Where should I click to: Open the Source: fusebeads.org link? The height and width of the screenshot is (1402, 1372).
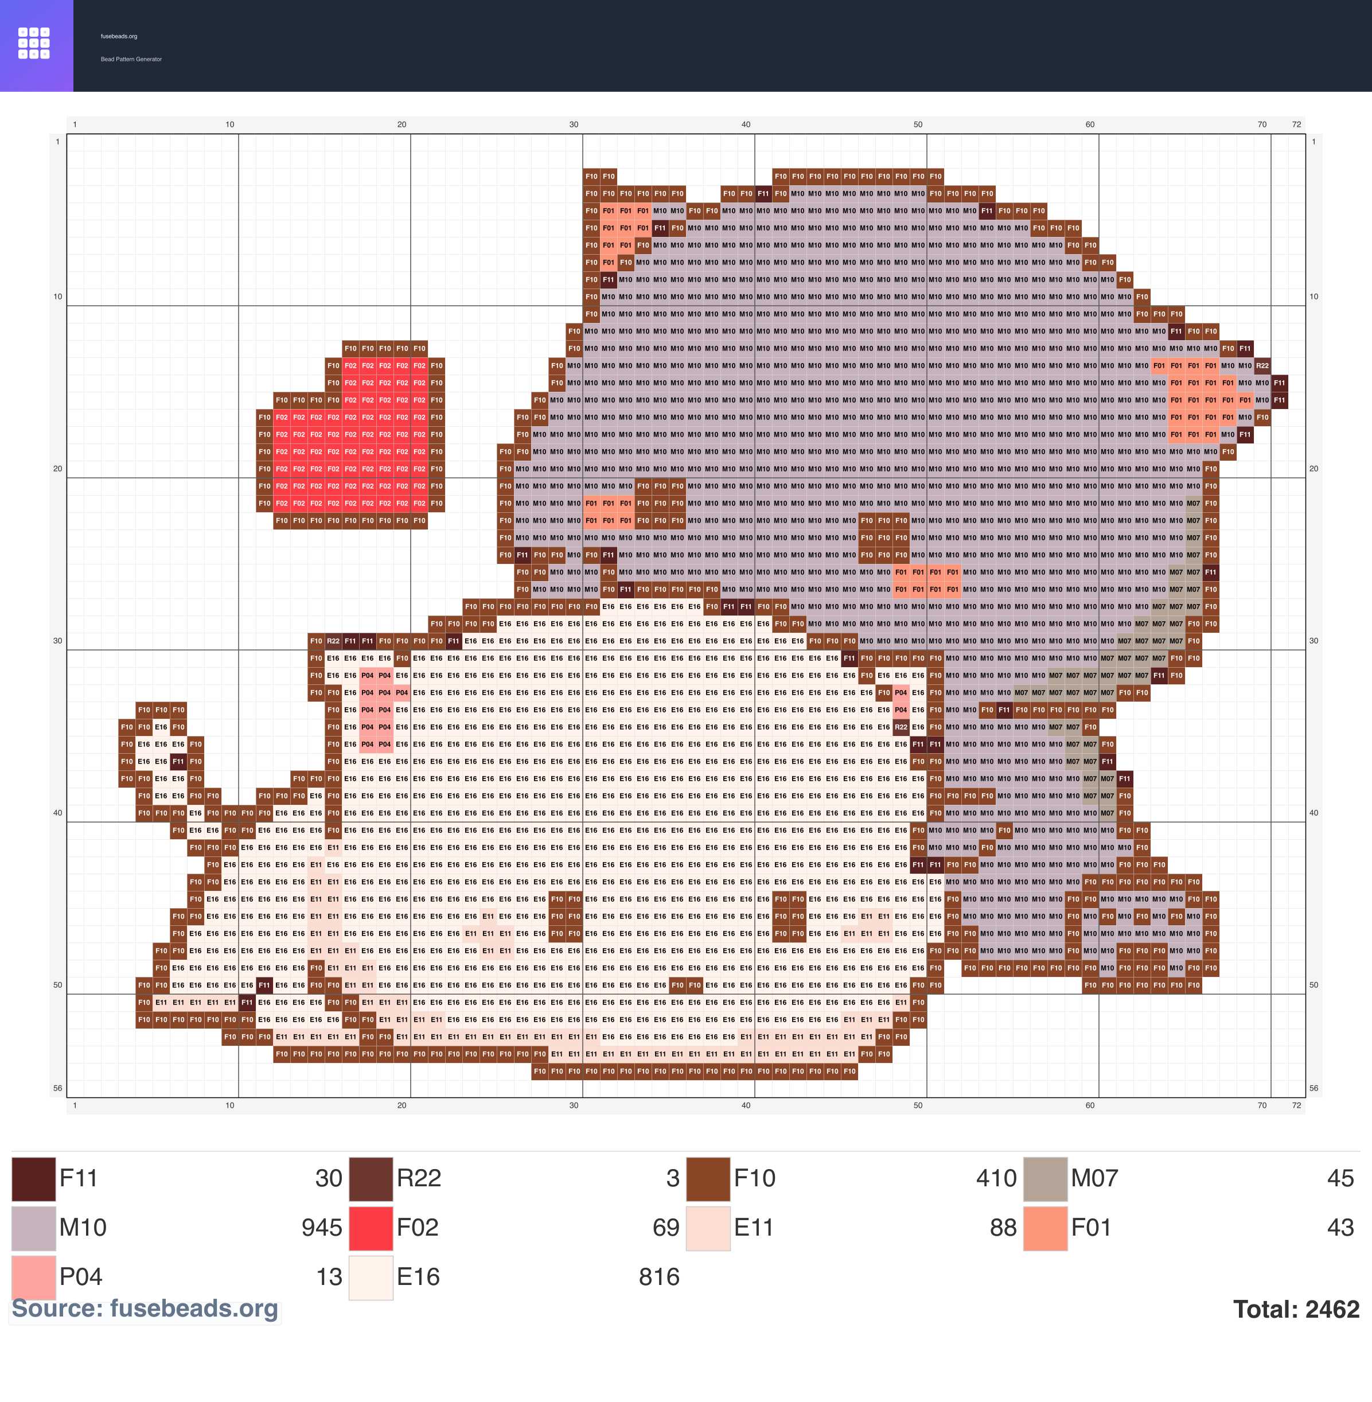(x=145, y=1308)
